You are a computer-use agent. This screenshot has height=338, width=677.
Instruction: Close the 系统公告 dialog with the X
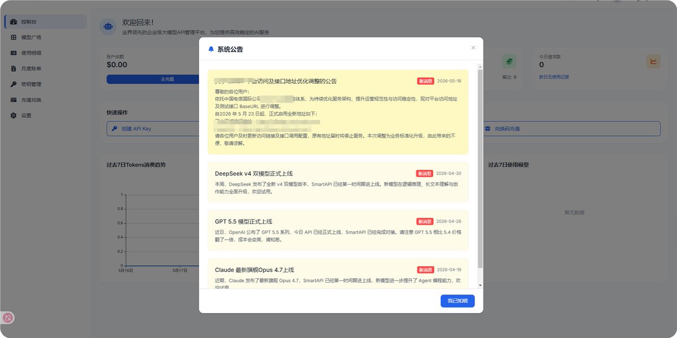click(x=473, y=47)
